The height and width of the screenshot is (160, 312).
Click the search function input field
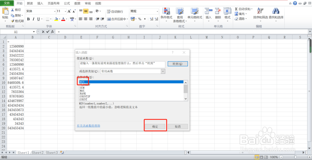click(x=122, y=64)
